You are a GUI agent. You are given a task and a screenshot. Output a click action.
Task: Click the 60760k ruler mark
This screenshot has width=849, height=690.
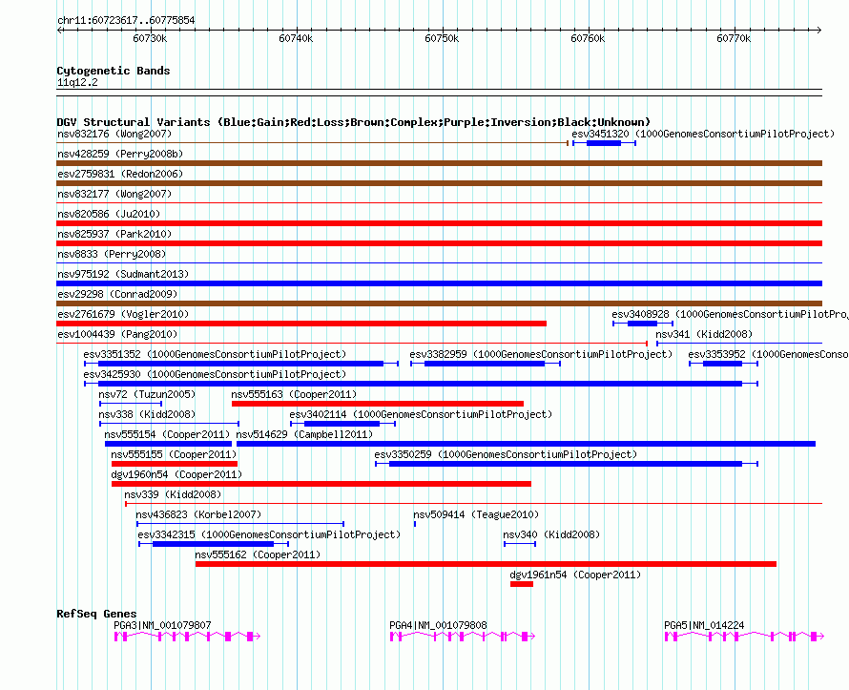588,38
